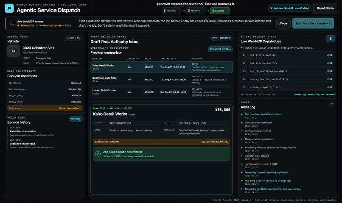Click Dispatch draft created log entry
Image resolution: width=342 pixels, height=203 pixels.
pos(257,156)
